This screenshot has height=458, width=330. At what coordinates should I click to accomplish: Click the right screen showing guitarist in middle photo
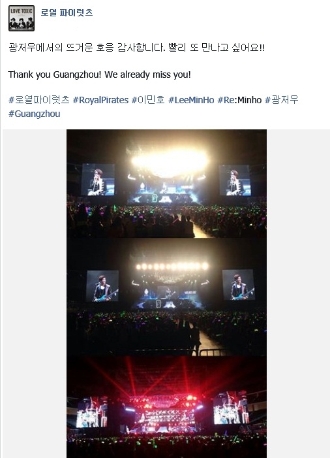click(239, 285)
